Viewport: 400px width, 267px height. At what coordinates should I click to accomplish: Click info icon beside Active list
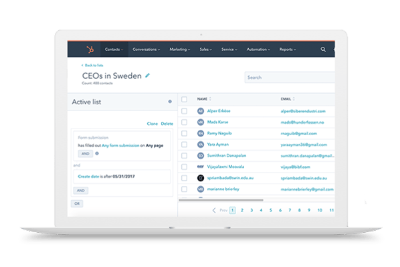[x=170, y=102]
